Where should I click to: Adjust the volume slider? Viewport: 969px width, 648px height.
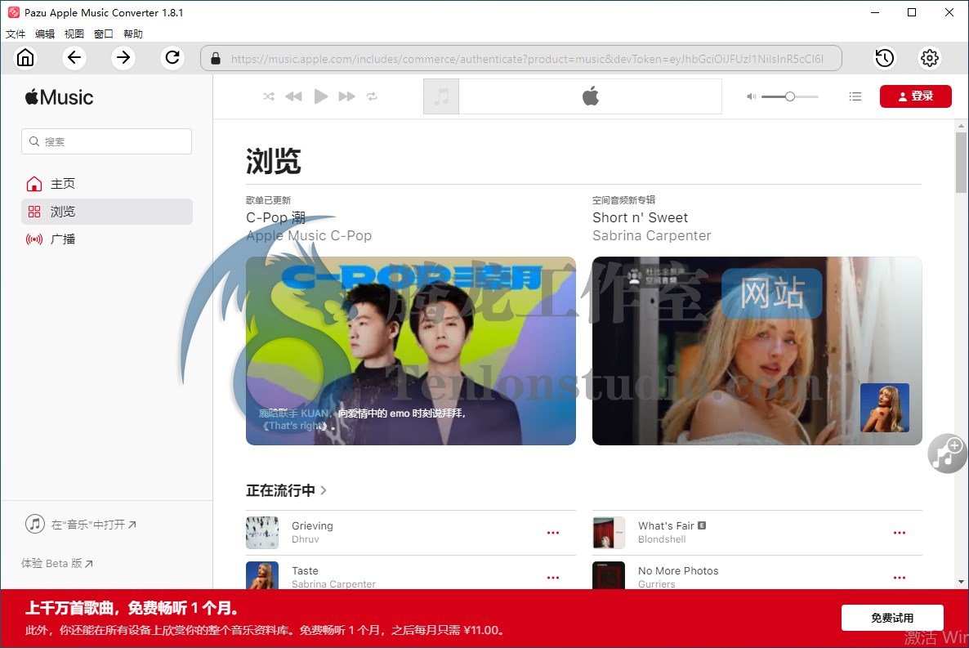(790, 96)
